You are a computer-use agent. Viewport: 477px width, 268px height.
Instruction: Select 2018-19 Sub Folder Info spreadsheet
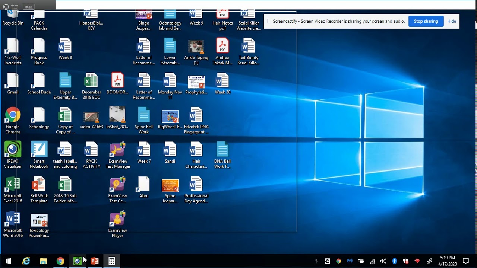coord(65,190)
